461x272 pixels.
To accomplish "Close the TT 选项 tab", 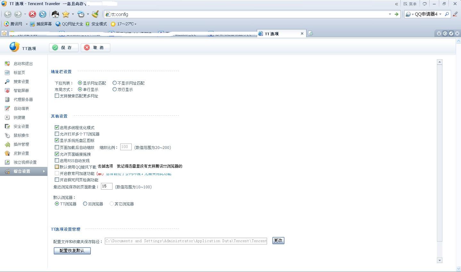I will (x=302, y=34).
